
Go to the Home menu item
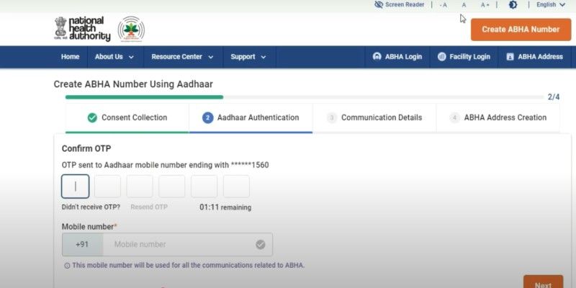[x=70, y=57]
